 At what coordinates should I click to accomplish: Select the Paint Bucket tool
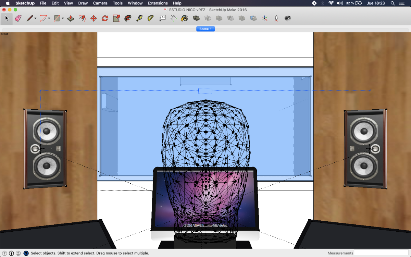(x=185, y=18)
